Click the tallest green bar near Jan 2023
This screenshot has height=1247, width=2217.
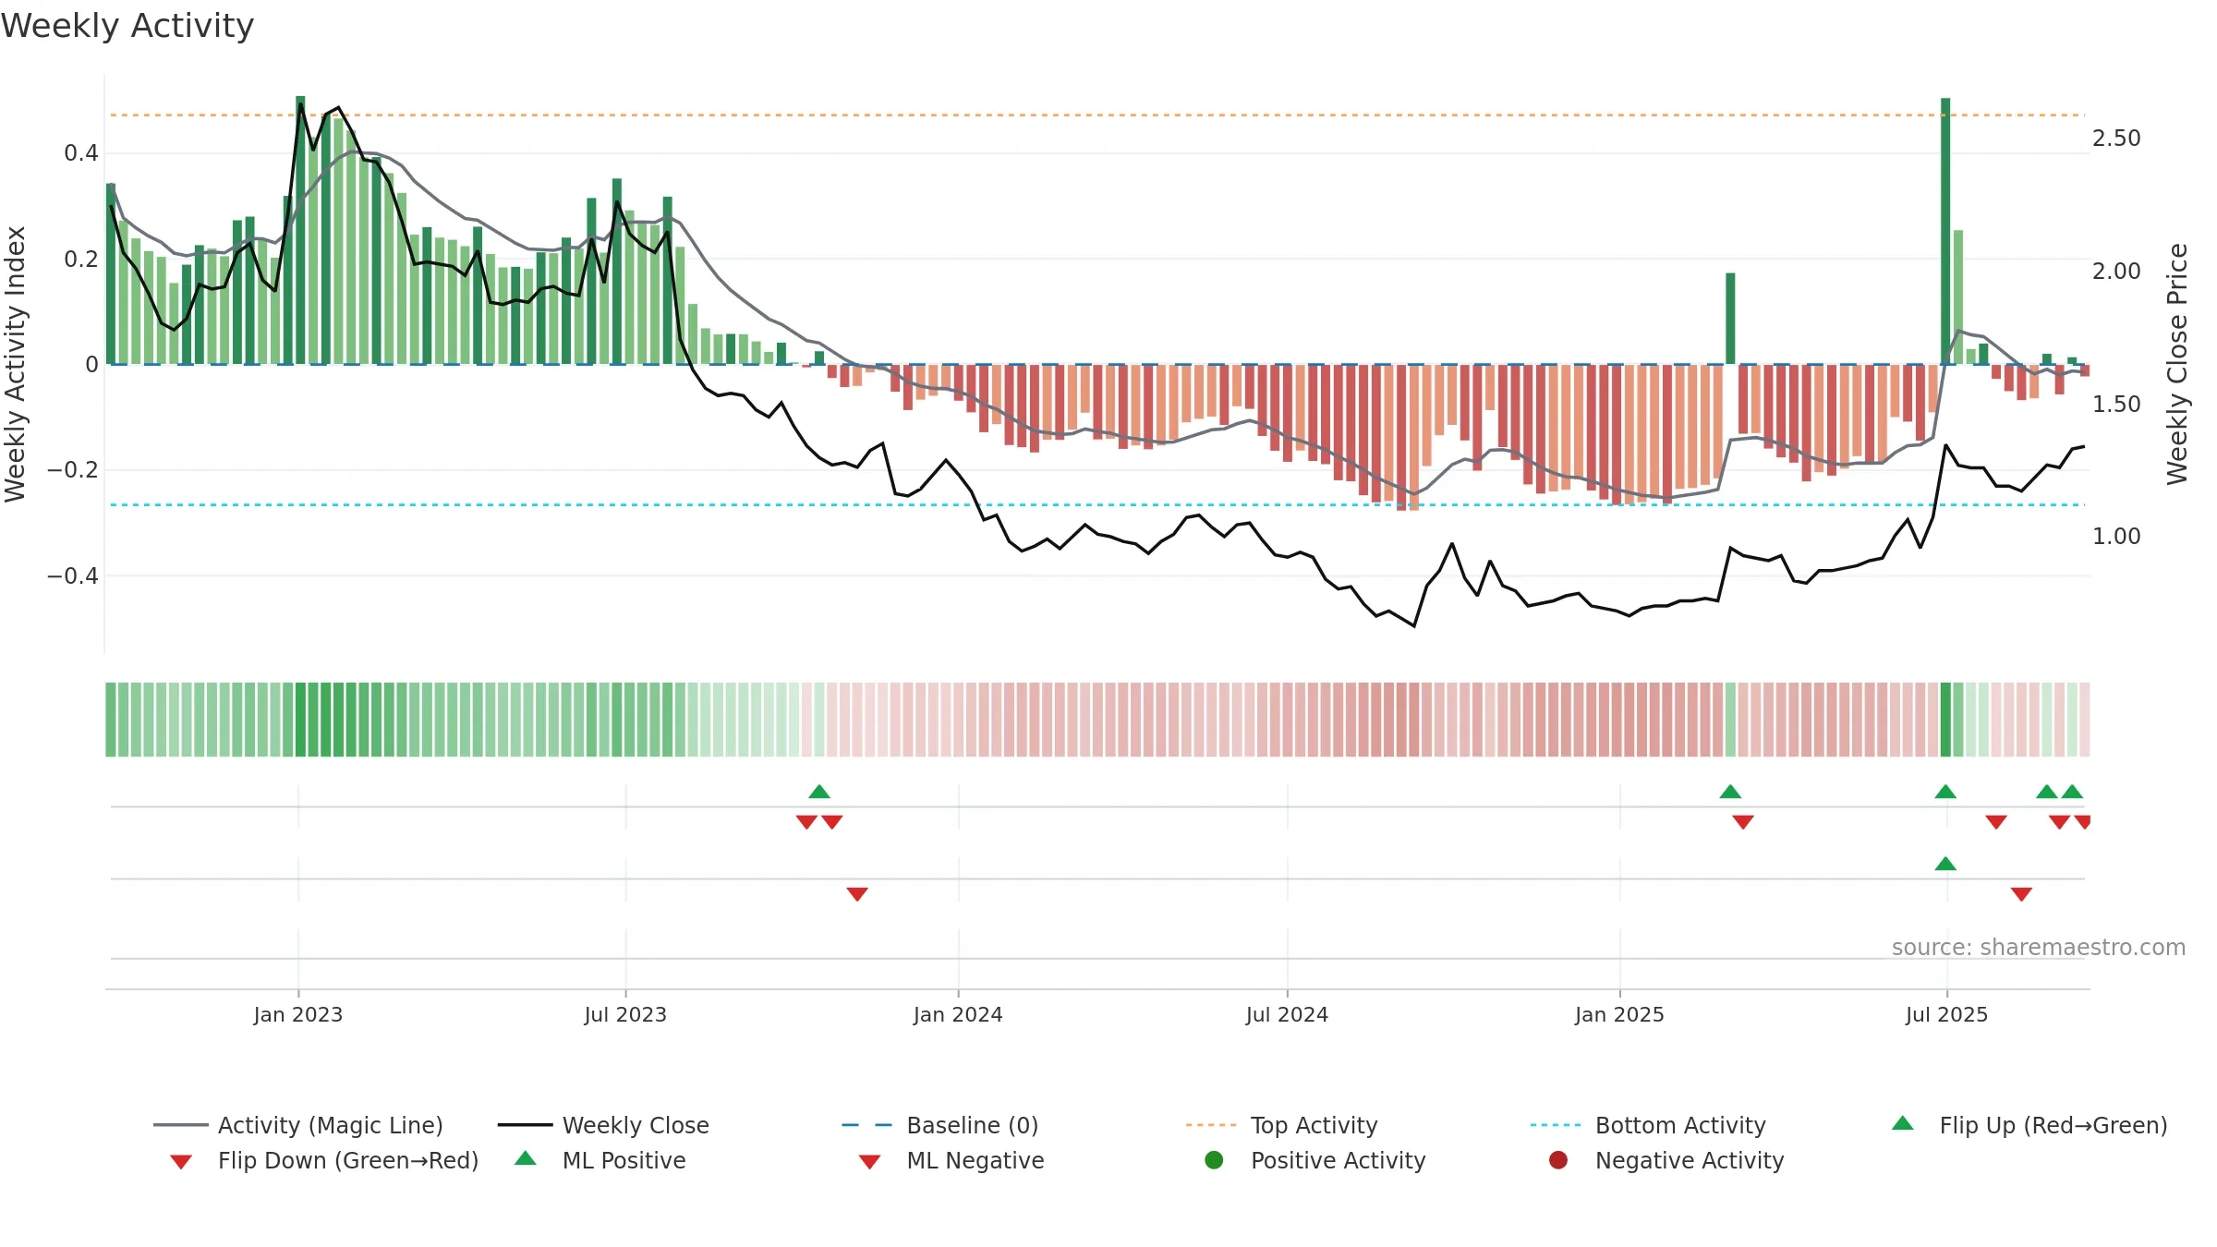pos(300,230)
